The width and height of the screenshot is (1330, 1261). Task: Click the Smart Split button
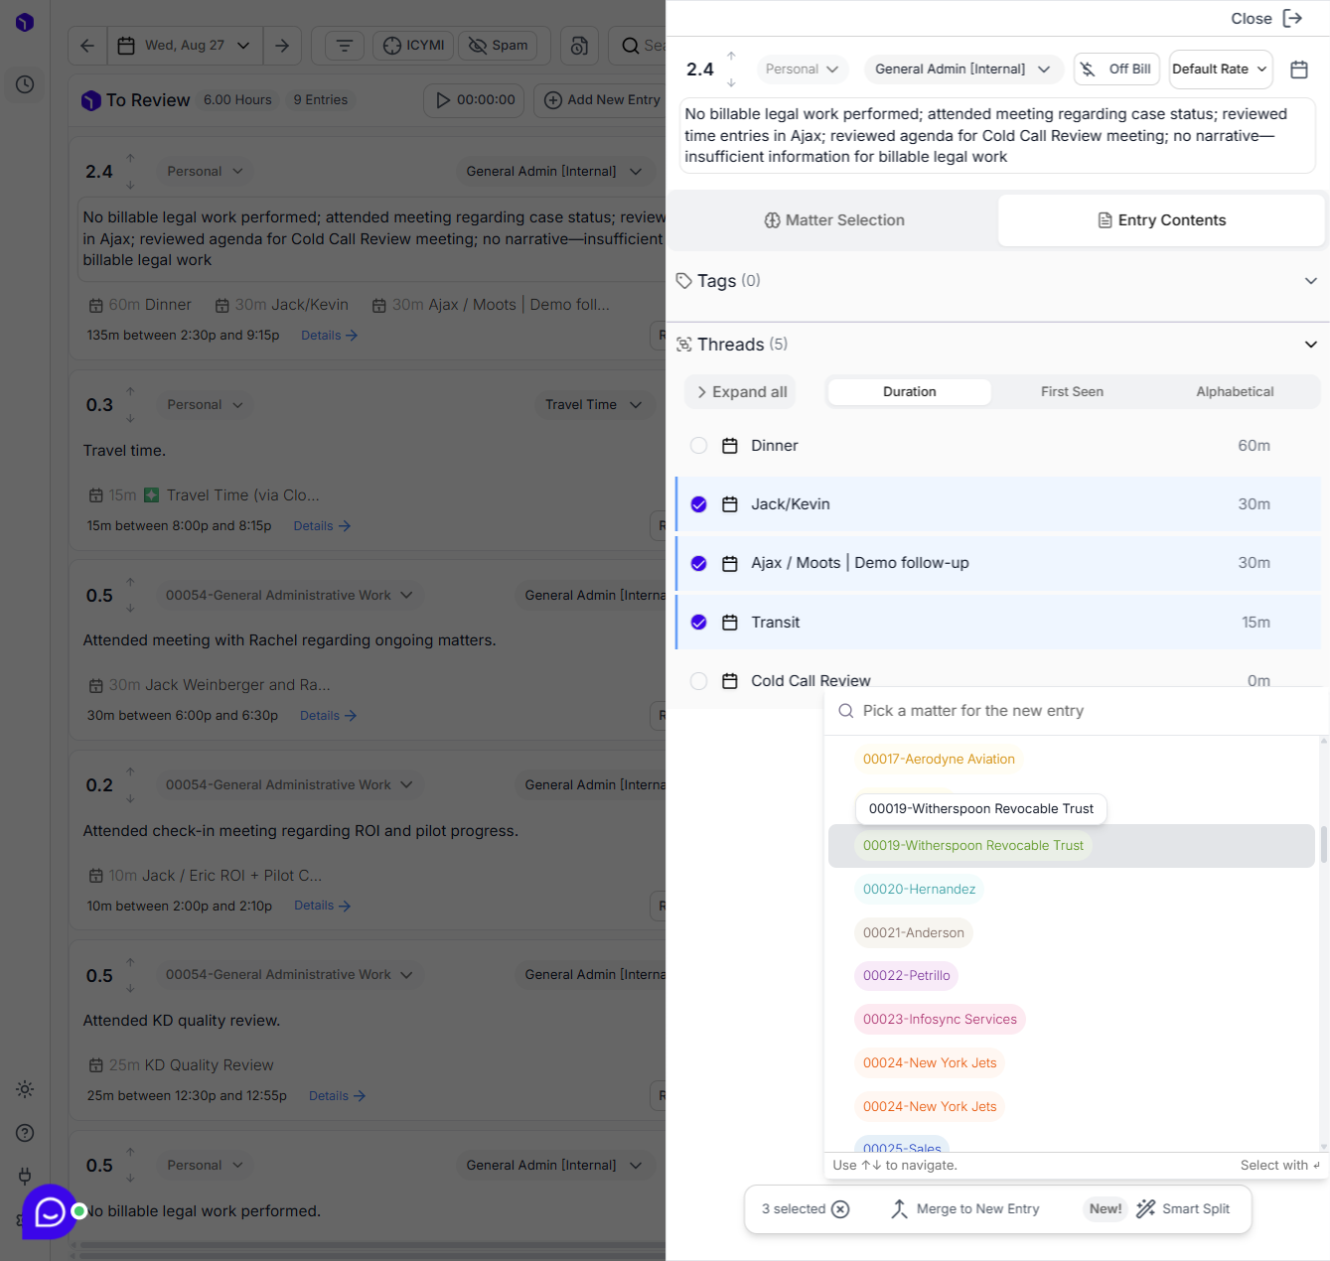(1183, 1208)
